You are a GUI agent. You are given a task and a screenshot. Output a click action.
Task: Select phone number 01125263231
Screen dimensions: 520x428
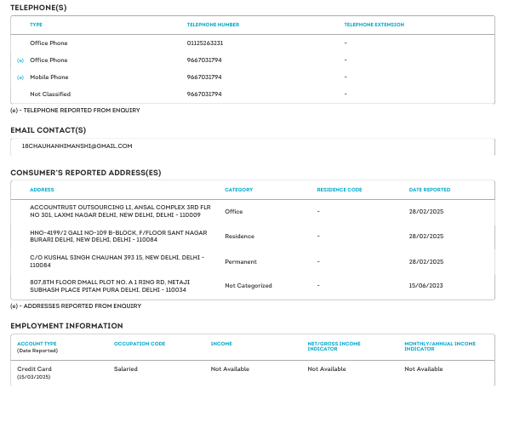tap(205, 43)
